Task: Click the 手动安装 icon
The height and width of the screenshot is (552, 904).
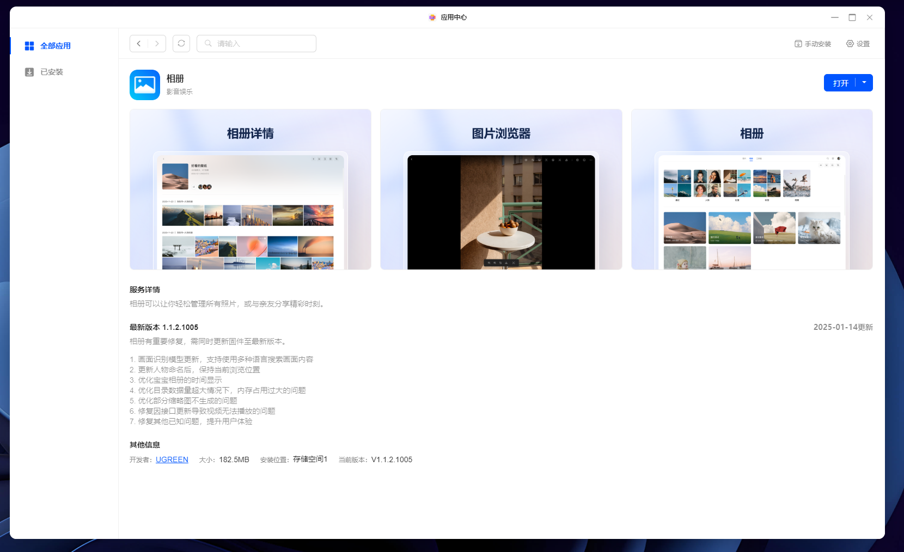Action: coord(798,44)
